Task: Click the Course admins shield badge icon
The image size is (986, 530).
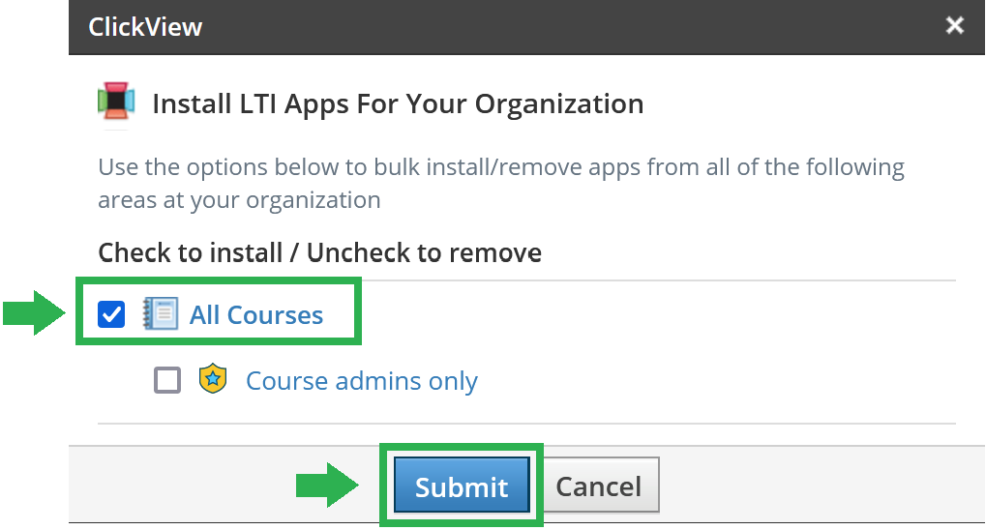Action: [213, 378]
